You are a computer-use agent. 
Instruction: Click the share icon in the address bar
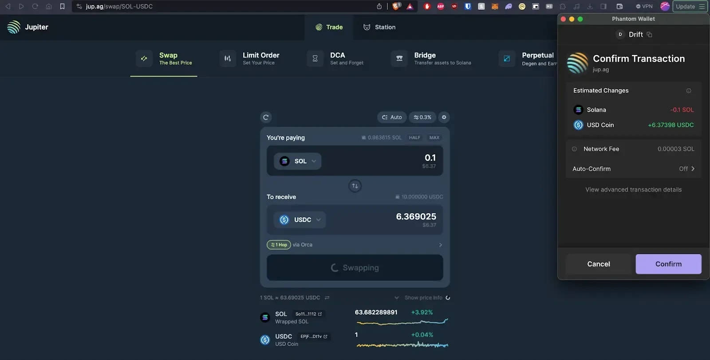pyautogui.click(x=379, y=6)
